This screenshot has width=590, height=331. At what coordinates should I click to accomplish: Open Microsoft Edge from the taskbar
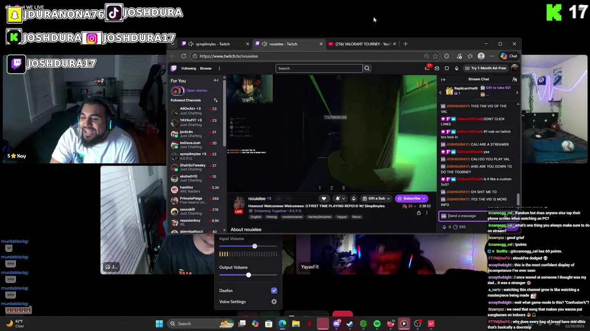coord(282,324)
